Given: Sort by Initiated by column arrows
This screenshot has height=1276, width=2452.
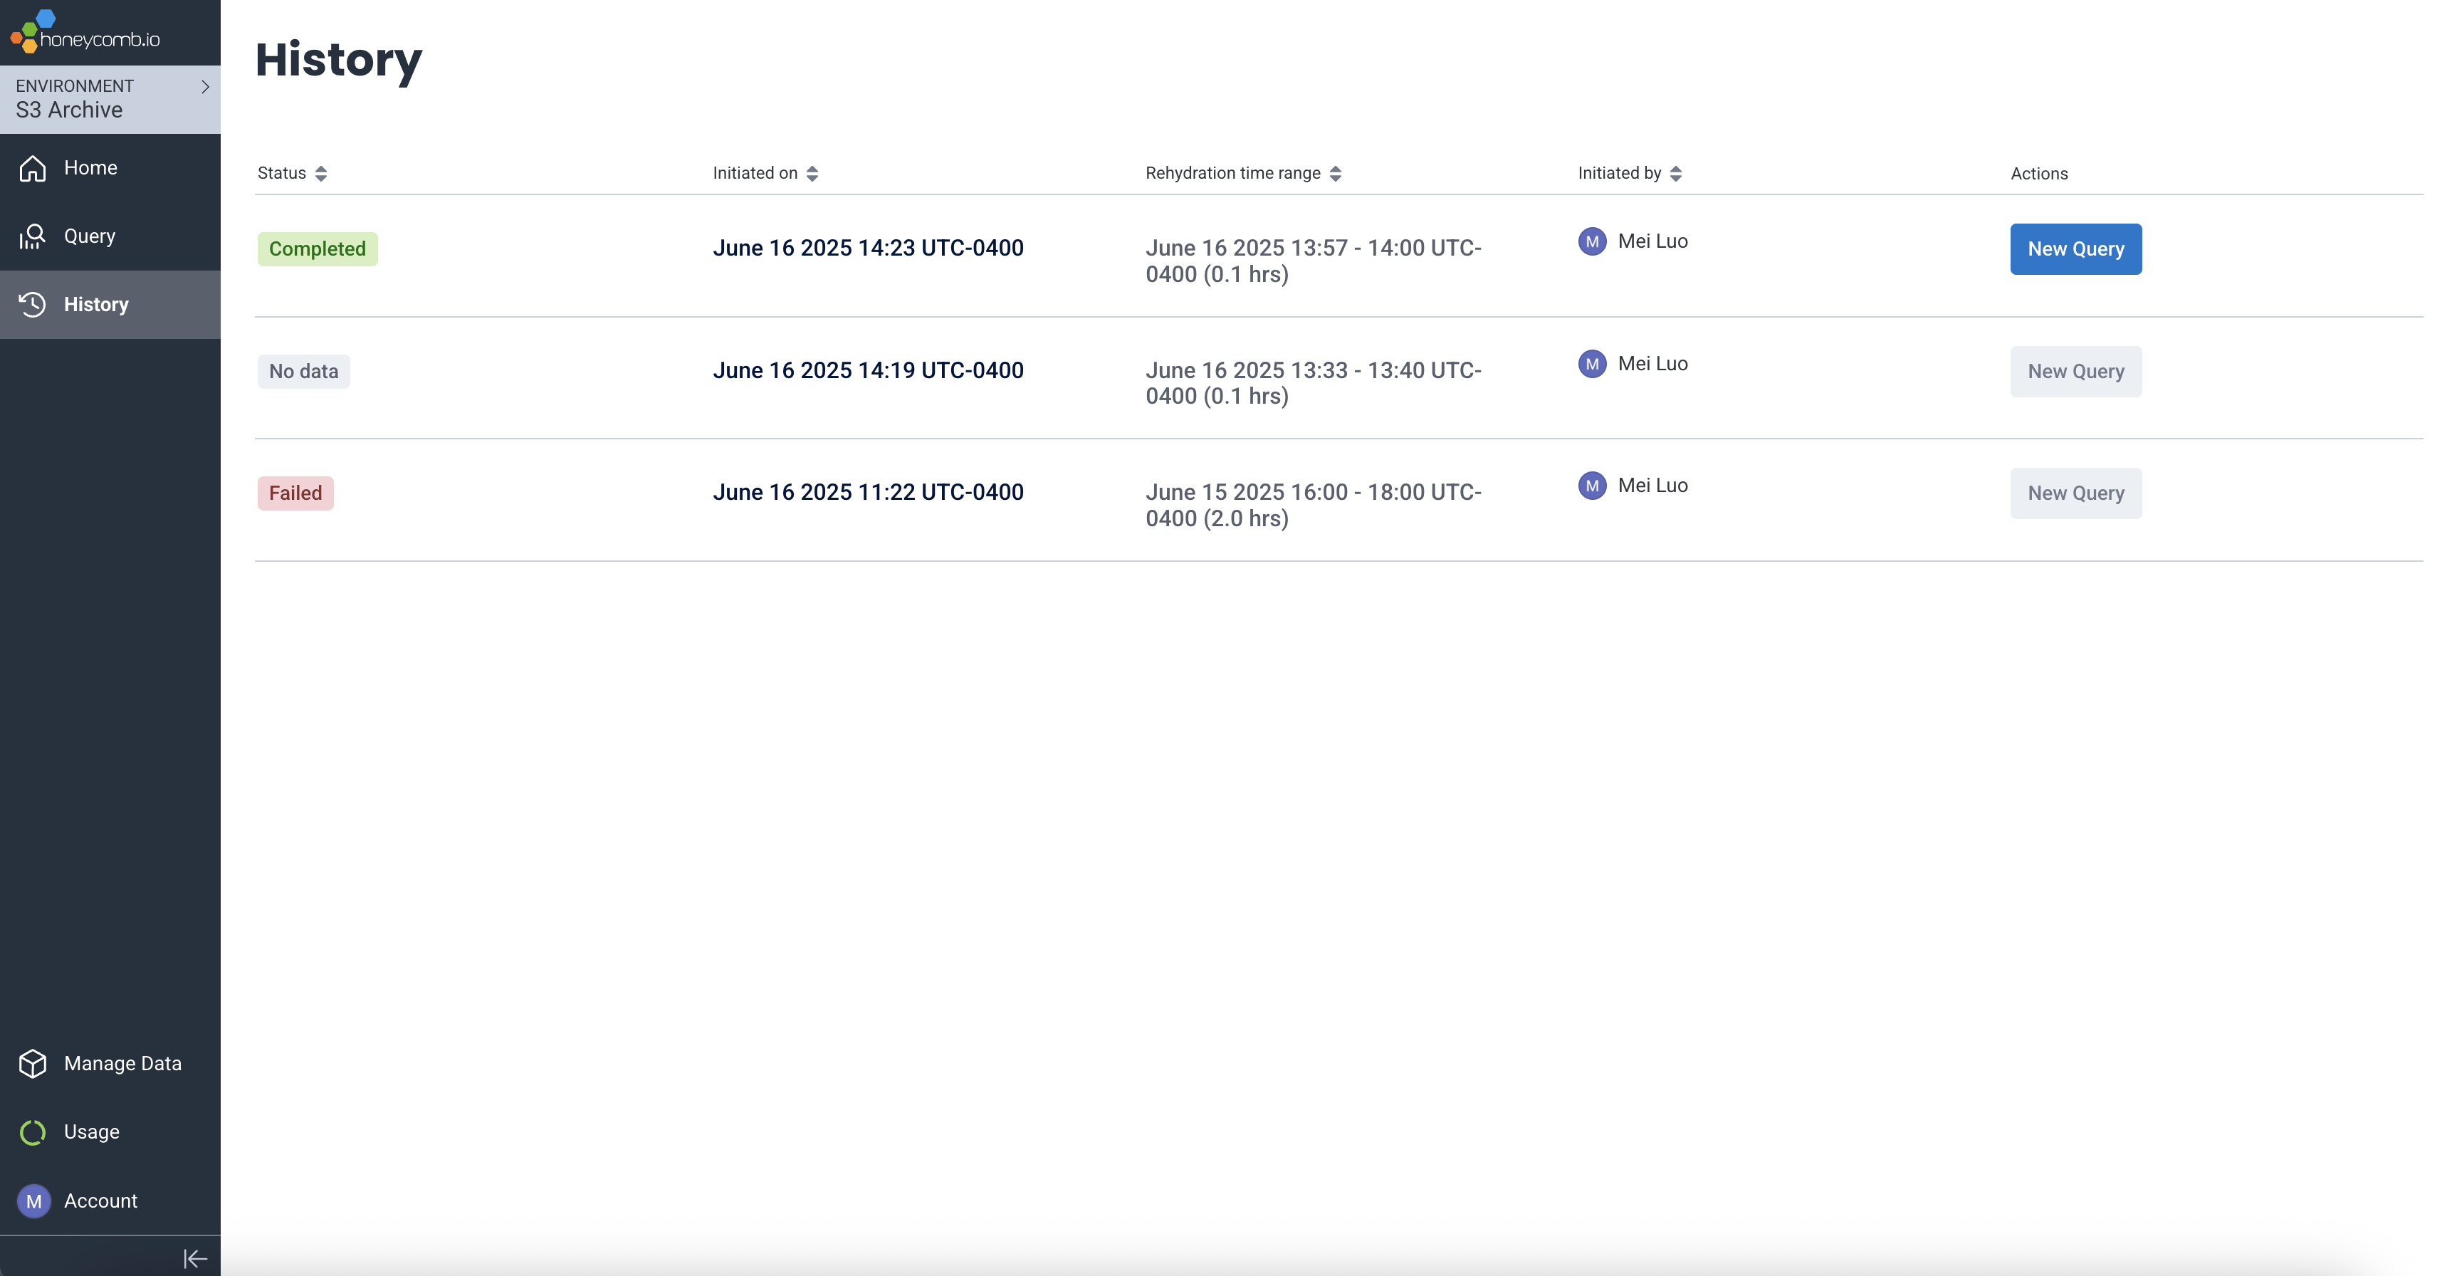Looking at the screenshot, I should [1676, 173].
